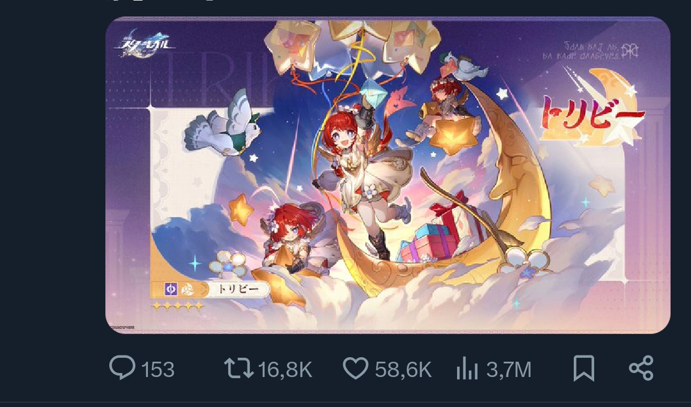Open the share options icon
Image resolution: width=691 pixels, height=407 pixels.
coord(641,369)
